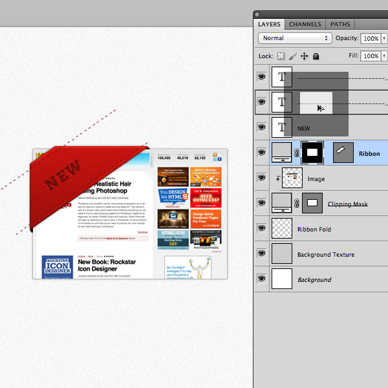Select the NEW text layer thumbnail
The height and width of the screenshot is (388, 388).
click(x=281, y=127)
